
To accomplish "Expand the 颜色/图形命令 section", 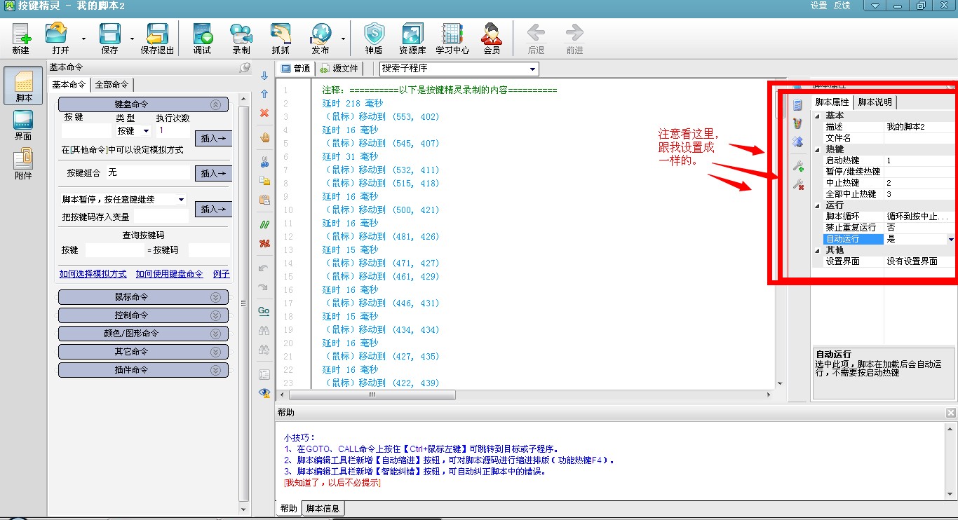I will click(215, 334).
